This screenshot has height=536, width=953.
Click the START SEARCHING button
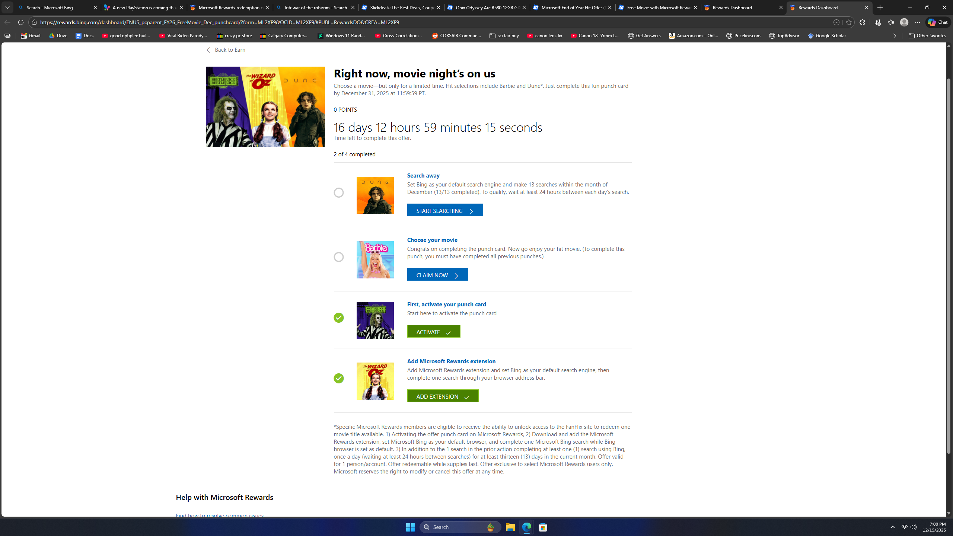[x=444, y=210]
